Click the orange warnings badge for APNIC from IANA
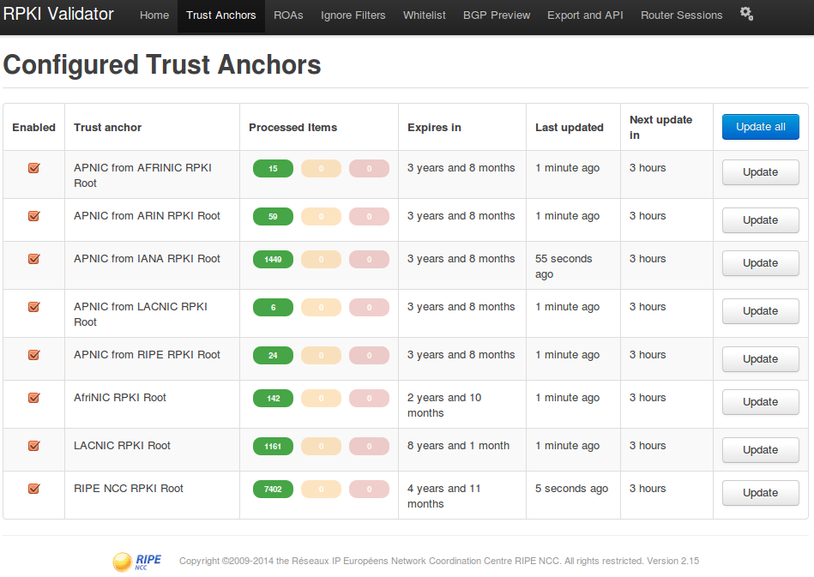The width and height of the screenshot is (814, 577). pyautogui.click(x=322, y=260)
